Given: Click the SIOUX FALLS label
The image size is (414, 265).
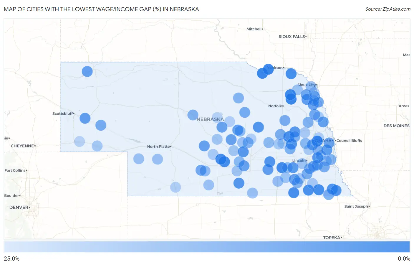Looking at the screenshot, I should click(x=292, y=37).
